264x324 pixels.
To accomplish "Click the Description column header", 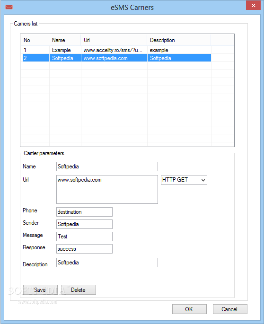I will [x=179, y=40].
